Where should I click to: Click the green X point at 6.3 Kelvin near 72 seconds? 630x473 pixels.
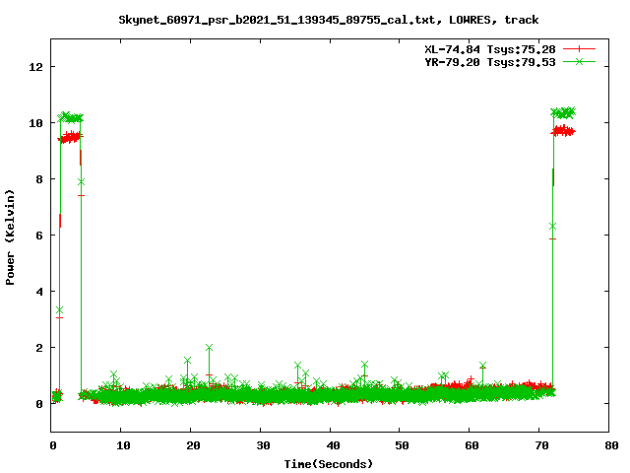pyautogui.click(x=552, y=227)
